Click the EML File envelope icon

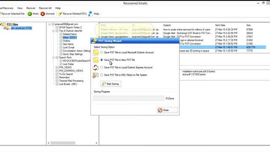[x=95, y=75]
